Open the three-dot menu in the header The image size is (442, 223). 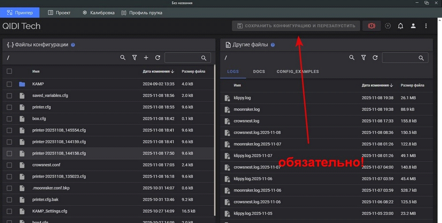pos(426,26)
